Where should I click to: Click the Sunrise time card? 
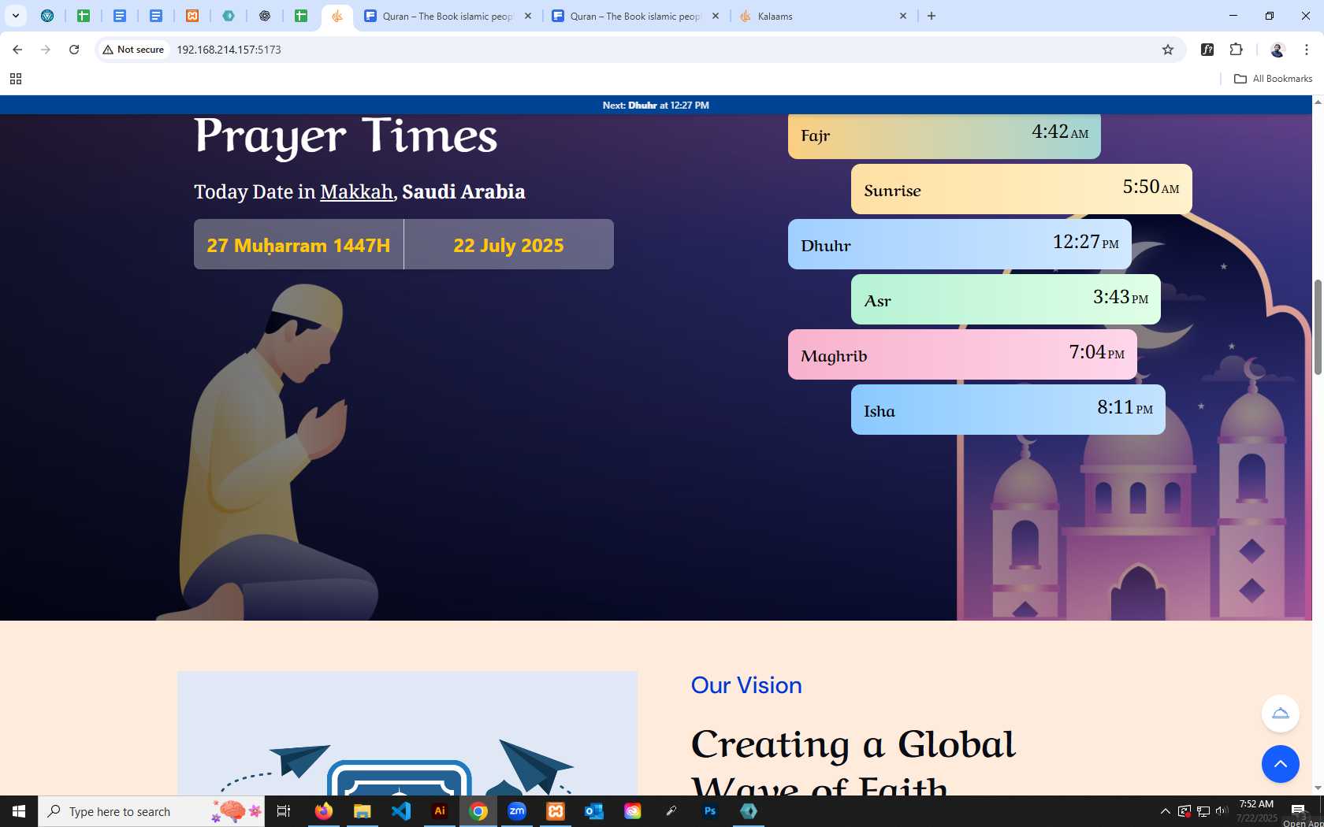pyautogui.click(x=1021, y=189)
